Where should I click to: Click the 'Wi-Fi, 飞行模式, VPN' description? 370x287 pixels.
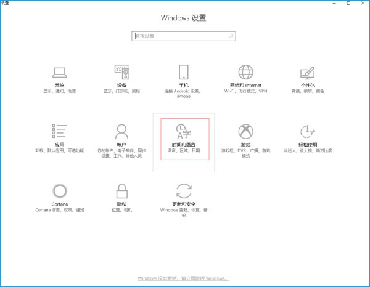(x=245, y=91)
